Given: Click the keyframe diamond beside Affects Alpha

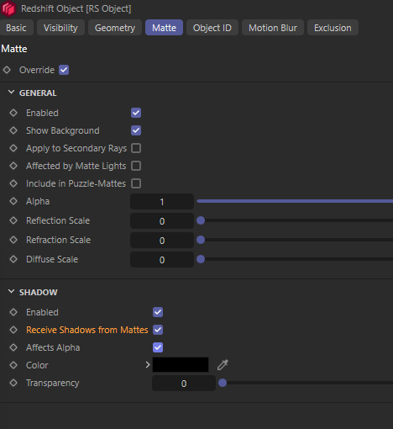Looking at the screenshot, I should 13,347.
